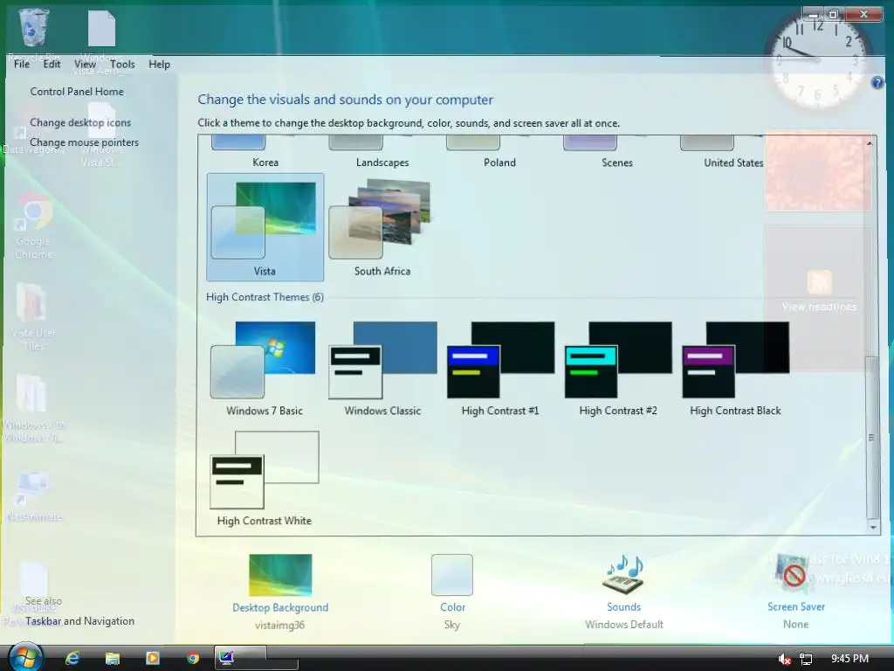
Task: Select the United States theme
Action: pyautogui.click(x=733, y=152)
